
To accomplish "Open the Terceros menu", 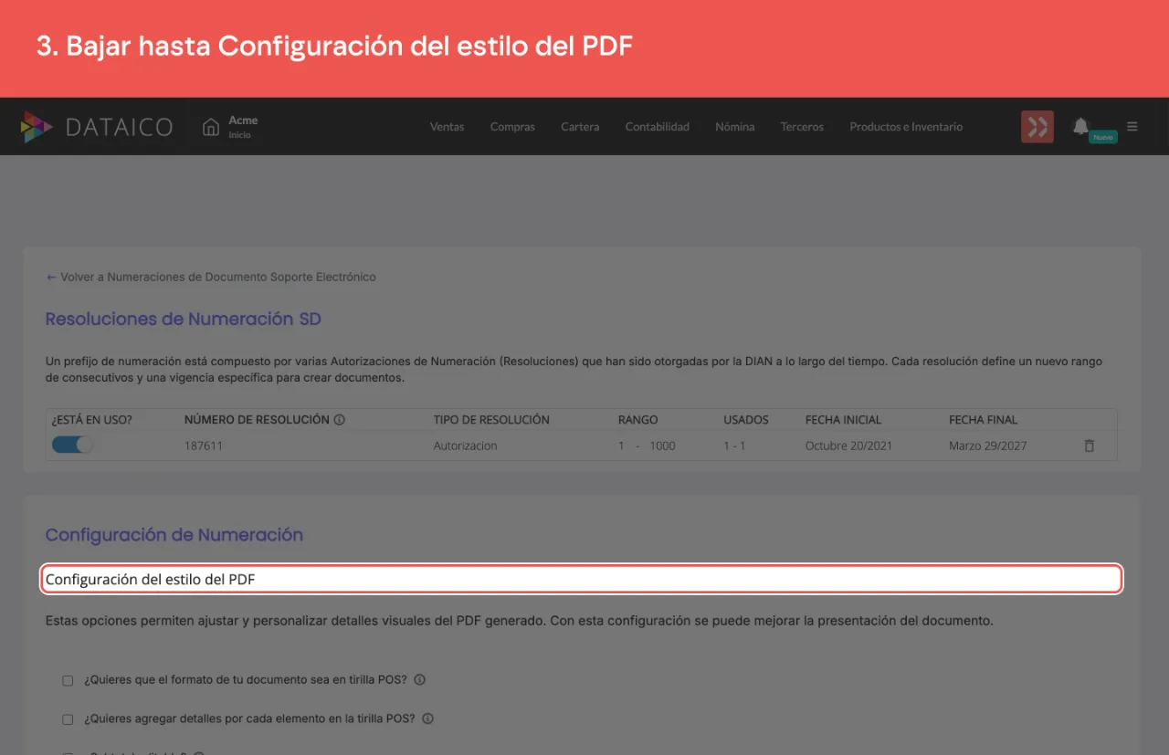I will pyautogui.click(x=802, y=127).
